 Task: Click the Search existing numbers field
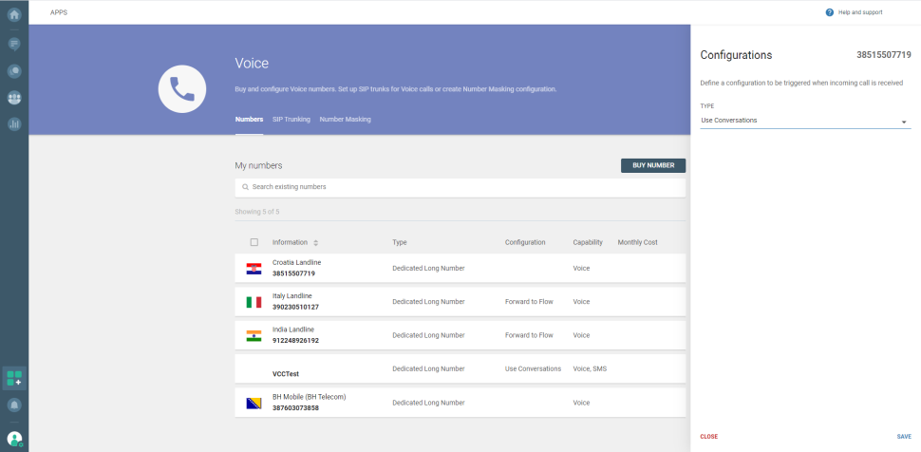tap(460, 187)
